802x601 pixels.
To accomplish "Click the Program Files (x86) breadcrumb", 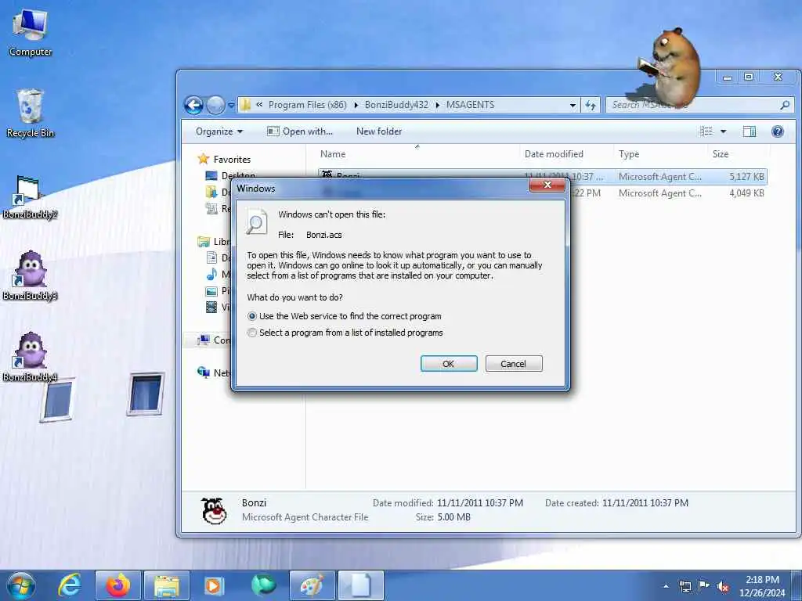I will point(307,105).
